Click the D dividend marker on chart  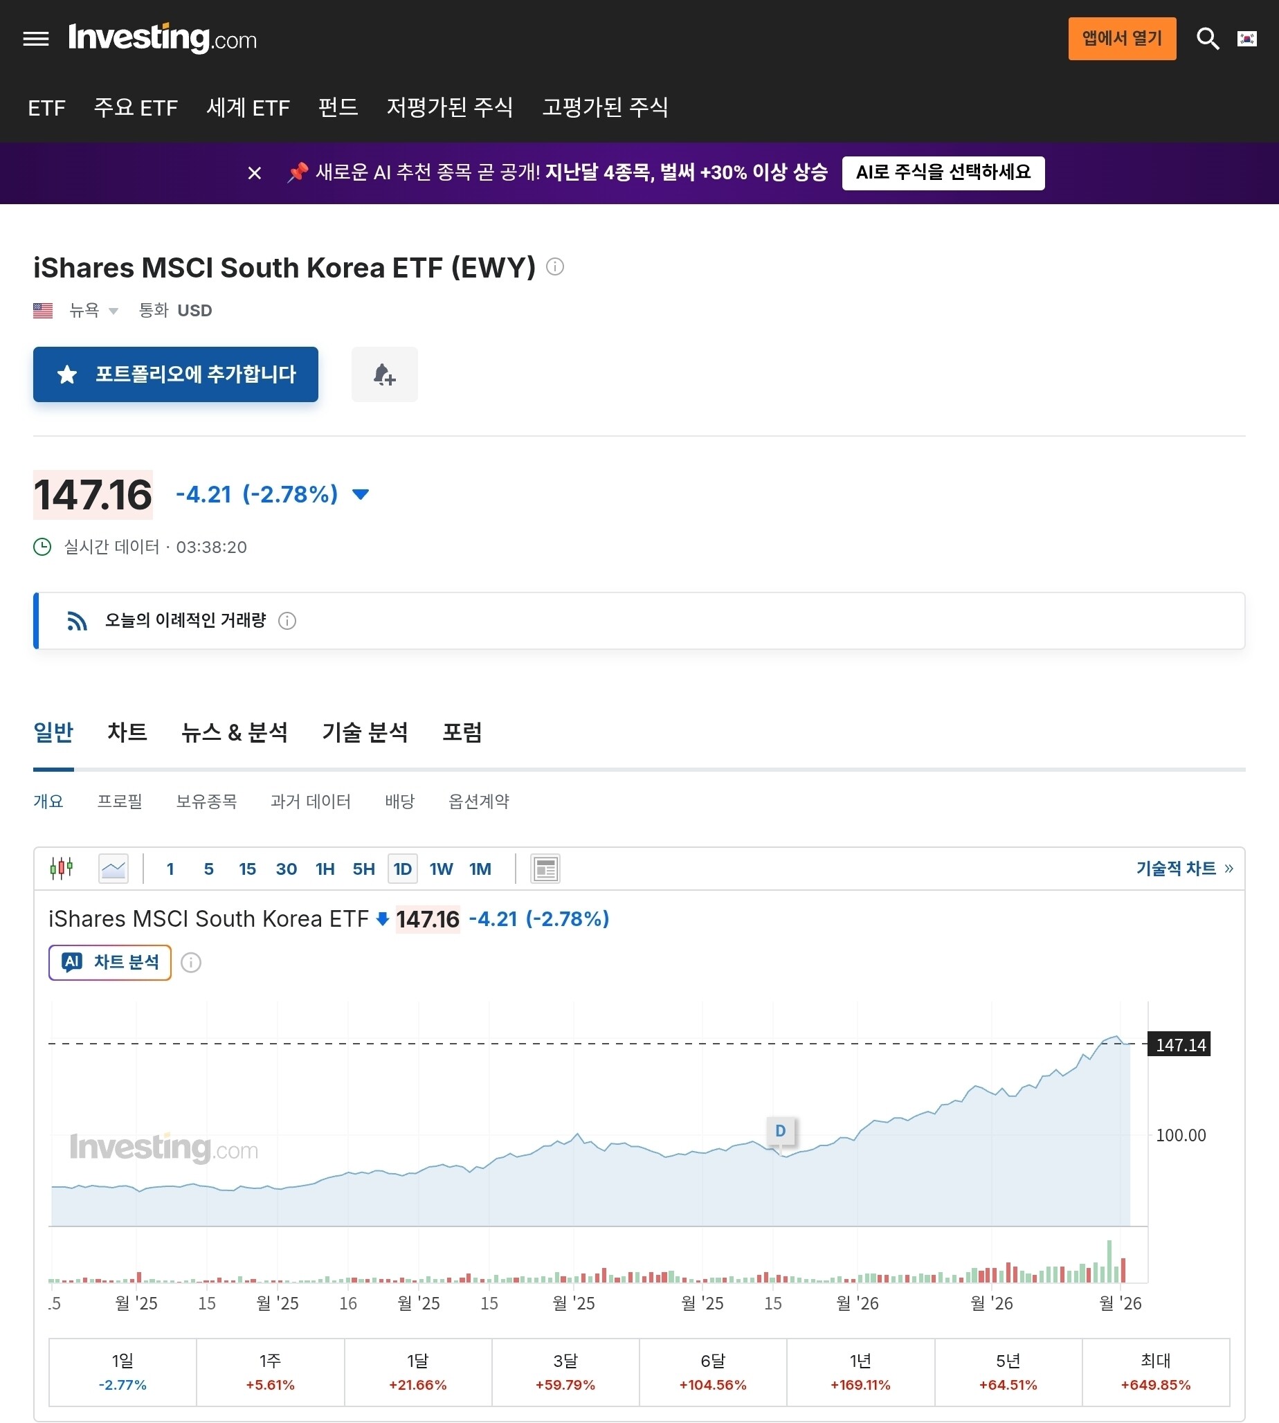pos(780,1131)
